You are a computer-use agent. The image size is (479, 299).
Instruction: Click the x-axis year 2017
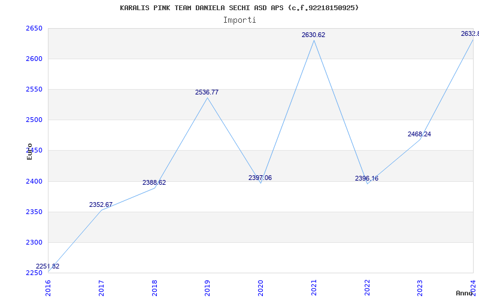tap(101, 288)
